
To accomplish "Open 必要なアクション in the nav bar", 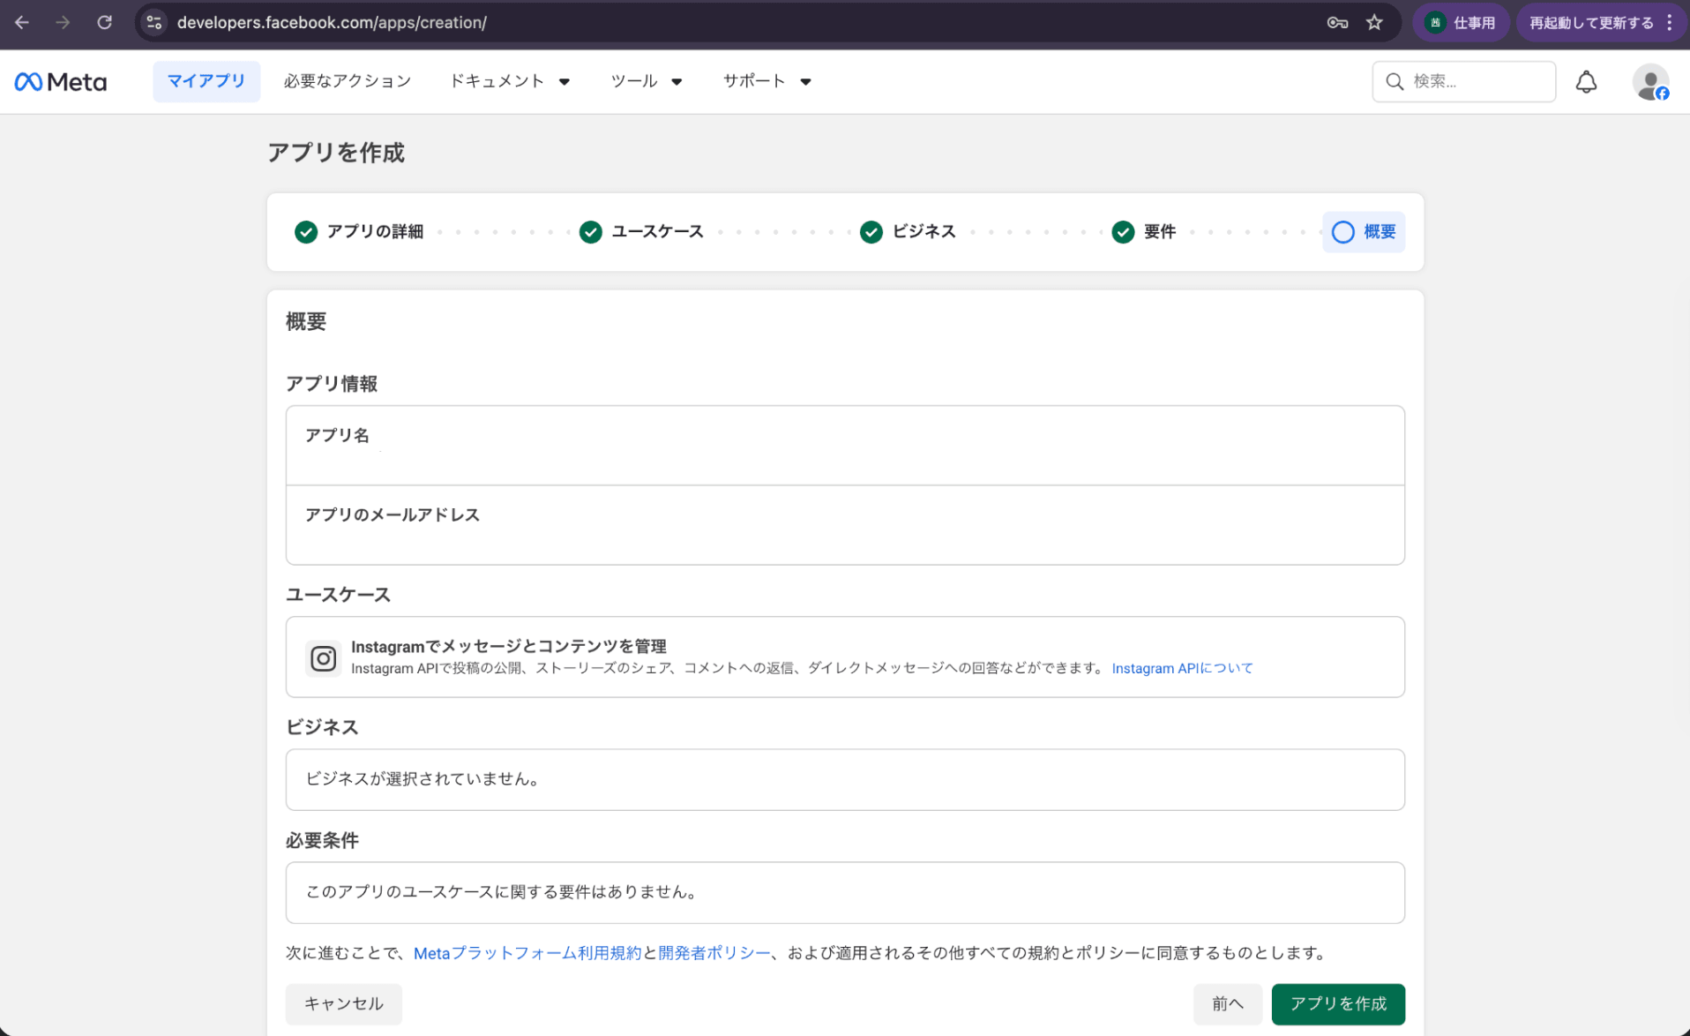I will pos(348,81).
